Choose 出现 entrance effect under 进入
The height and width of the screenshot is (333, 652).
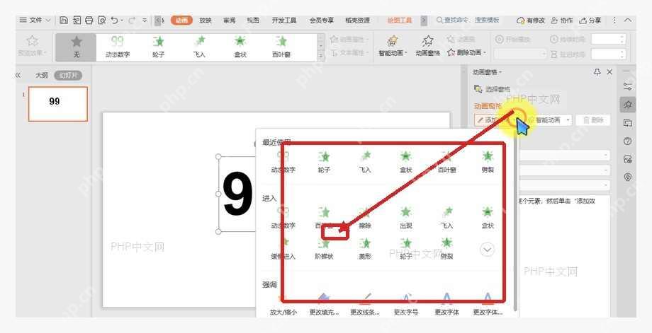coord(405,218)
